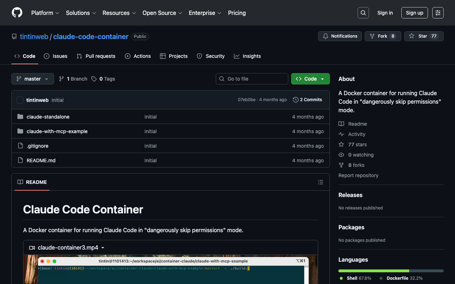455x284 pixels.
Task: Open the .gitignore file
Action: [37, 146]
